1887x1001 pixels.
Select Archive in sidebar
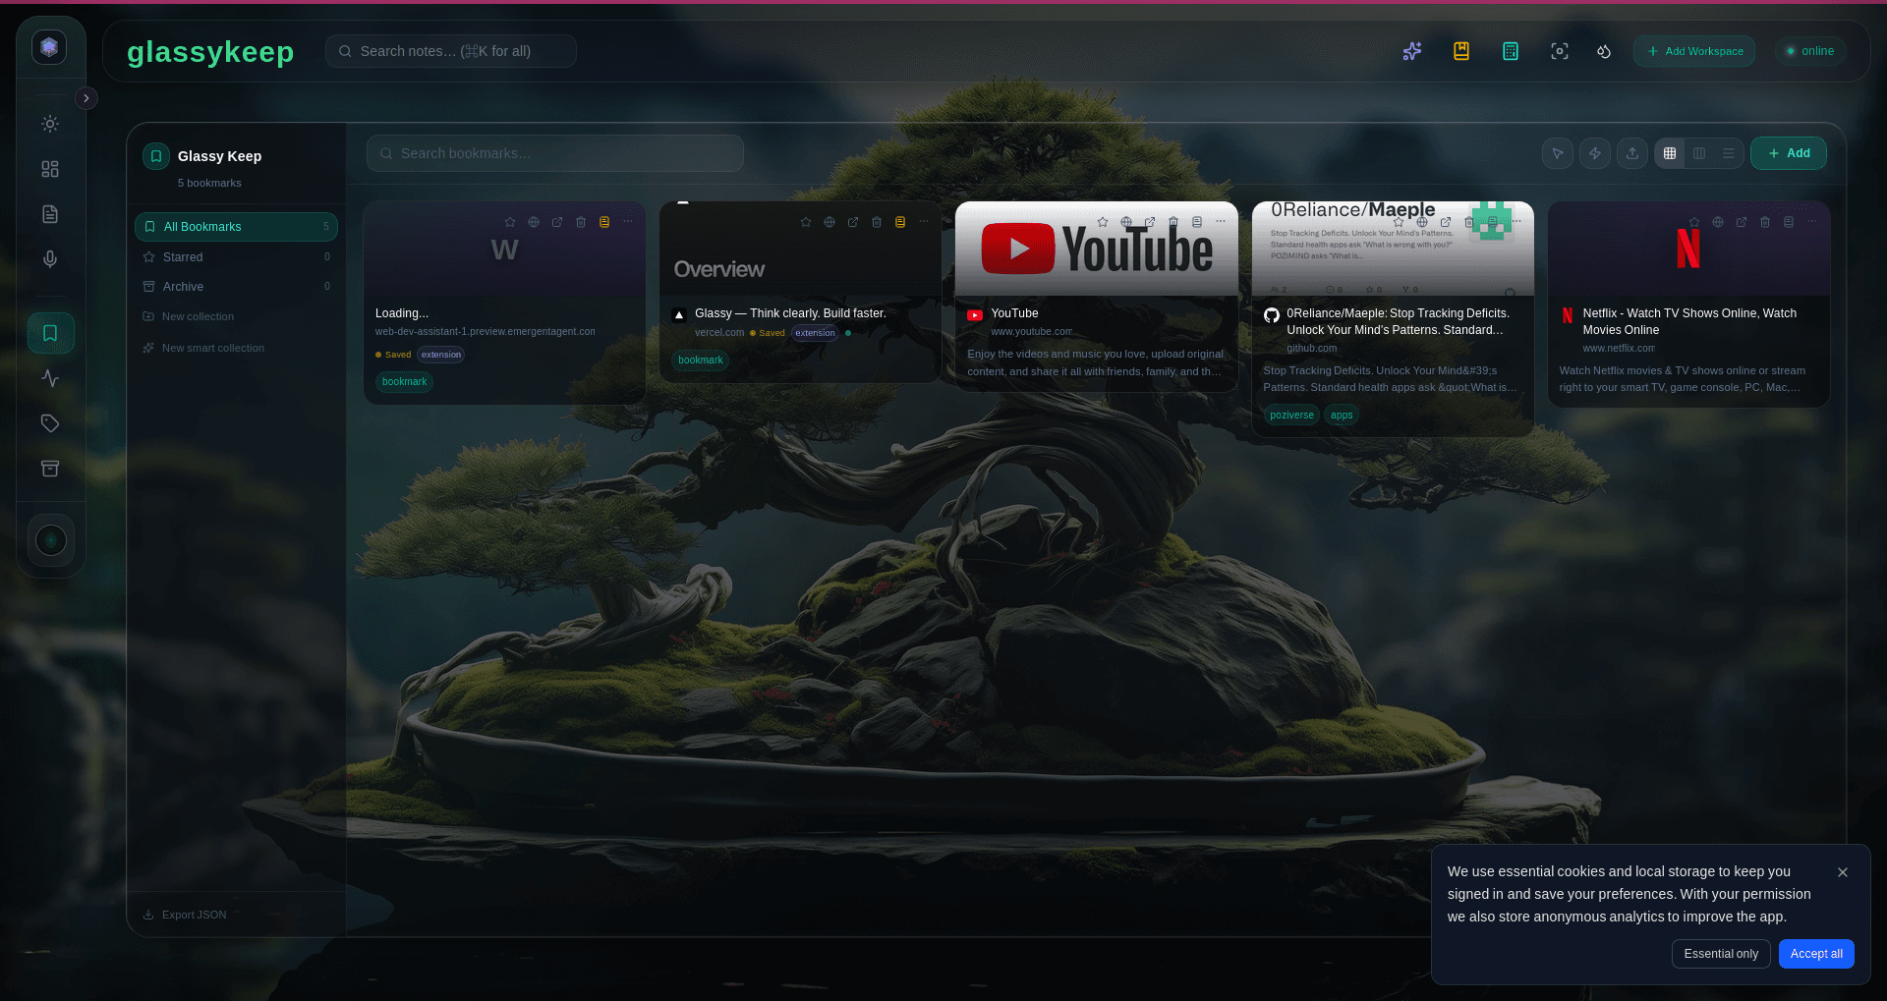click(x=236, y=287)
